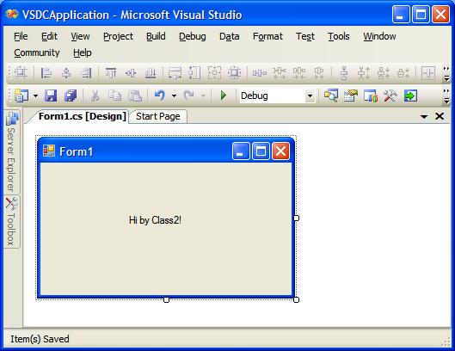
Task: Click the Copy toolbar icon
Action: click(115, 95)
